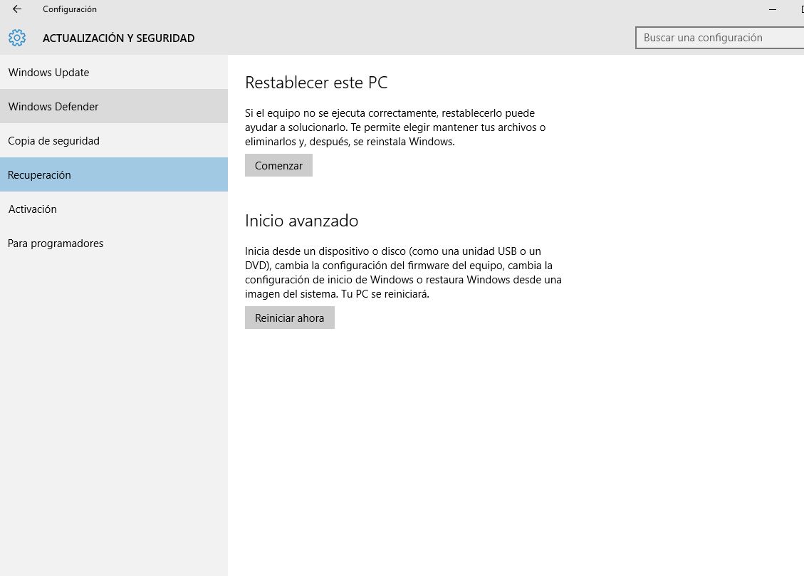
Task: Focus the 'Buscar una configuración' search box
Action: point(719,38)
